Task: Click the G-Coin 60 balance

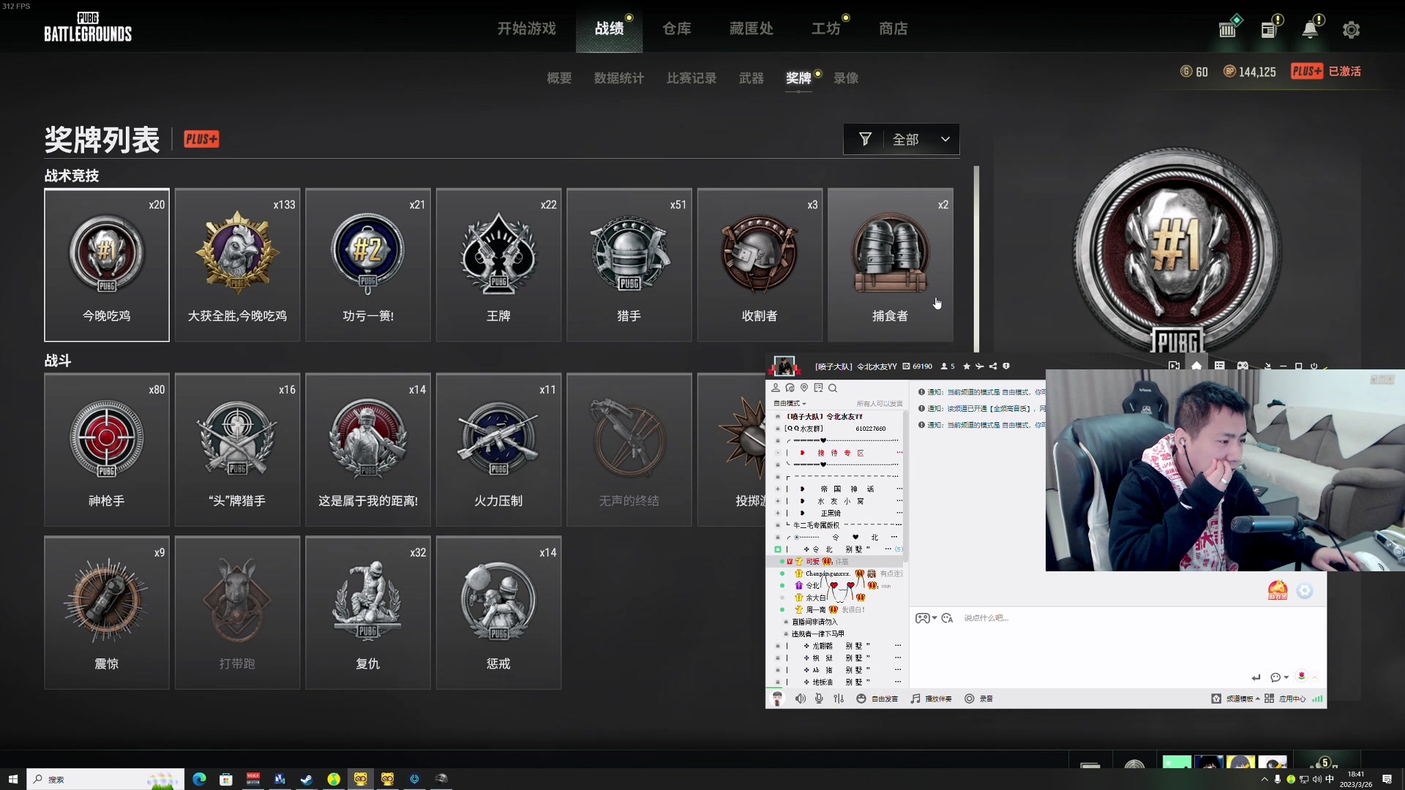Action: coord(1194,72)
